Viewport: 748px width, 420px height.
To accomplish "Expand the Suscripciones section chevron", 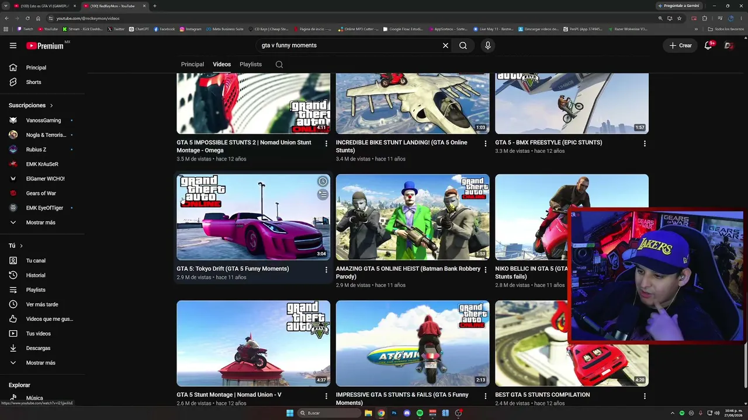I will click(x=51, y=106).
